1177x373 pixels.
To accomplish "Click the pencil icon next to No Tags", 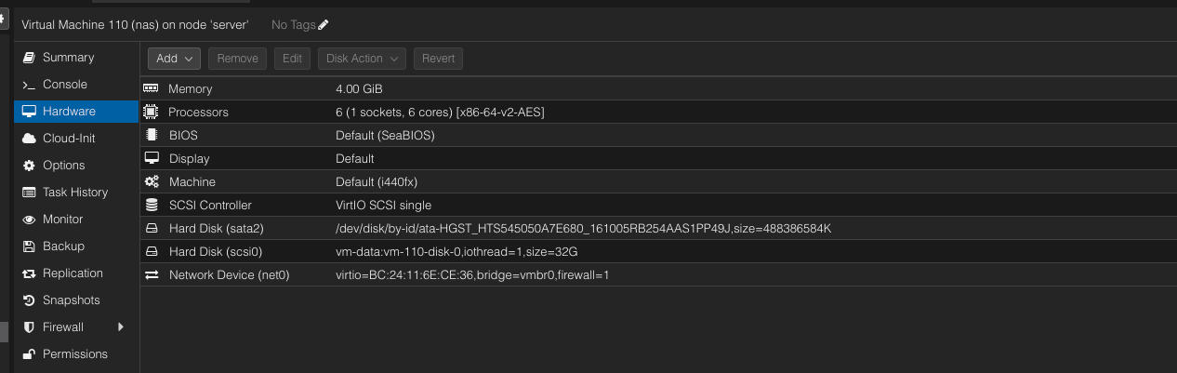I will click(324, 25).
